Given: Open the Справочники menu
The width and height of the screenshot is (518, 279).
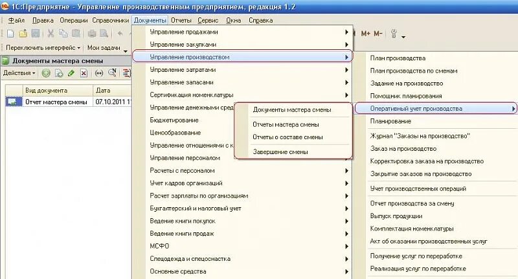Looking at the screenshot, I should 110,21.
